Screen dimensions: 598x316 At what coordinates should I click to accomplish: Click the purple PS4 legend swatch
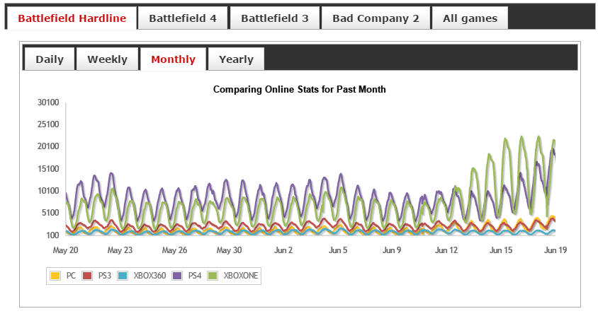click(177, 276)
